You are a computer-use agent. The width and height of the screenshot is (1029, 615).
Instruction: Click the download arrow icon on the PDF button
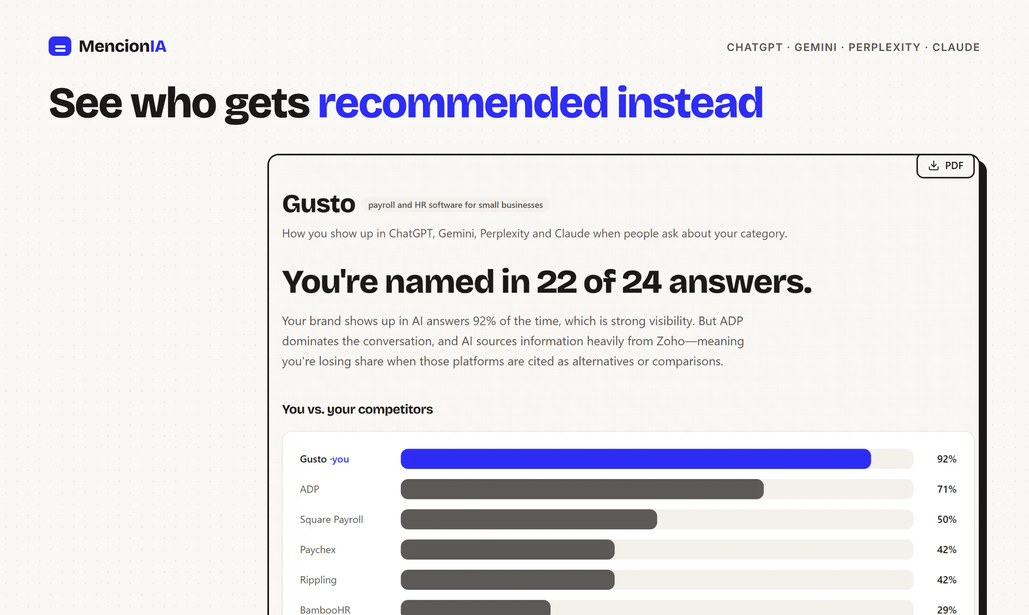[933, 166]
